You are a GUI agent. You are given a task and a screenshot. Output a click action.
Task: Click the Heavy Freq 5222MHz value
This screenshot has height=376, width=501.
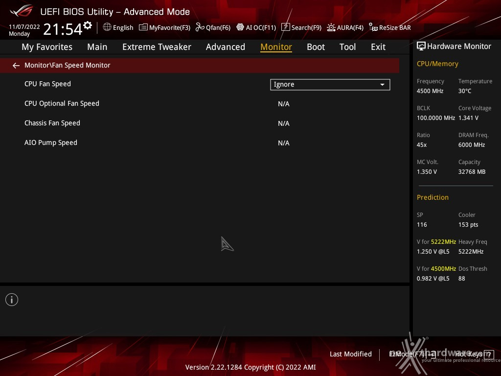click(471, 252)
